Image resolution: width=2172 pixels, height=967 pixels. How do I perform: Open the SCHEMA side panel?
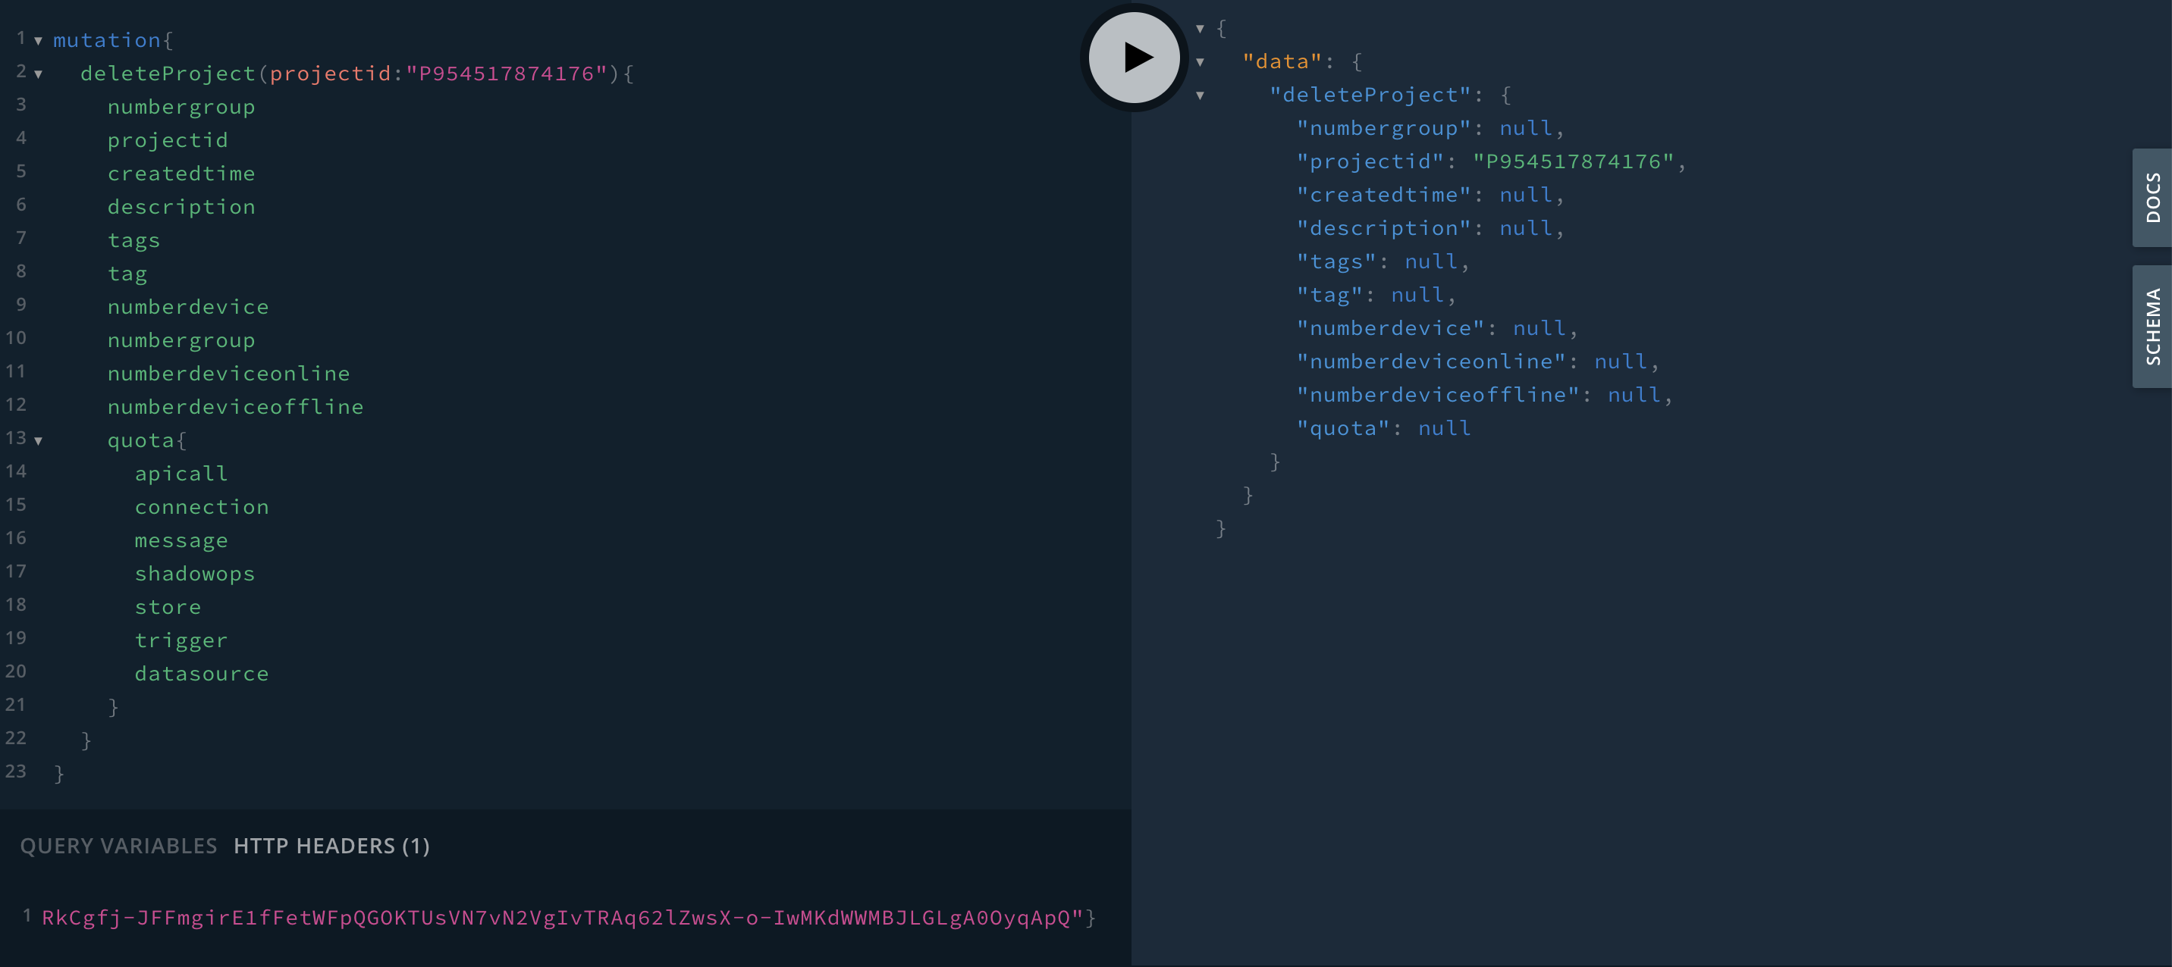[2152, 327]
